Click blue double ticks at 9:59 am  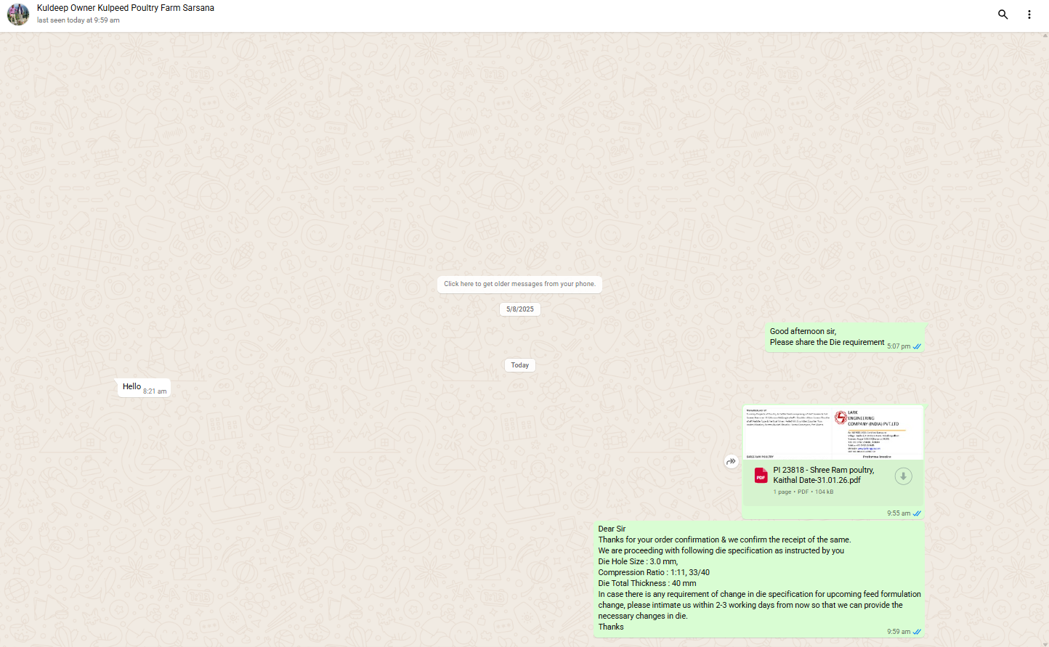pyautogui.click(x=917, y=632)
